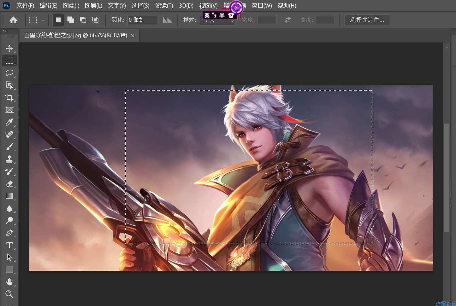Expand the toolbar double-arrow toggle
Viewport: 456px width, 306px height.
(4, 31)
